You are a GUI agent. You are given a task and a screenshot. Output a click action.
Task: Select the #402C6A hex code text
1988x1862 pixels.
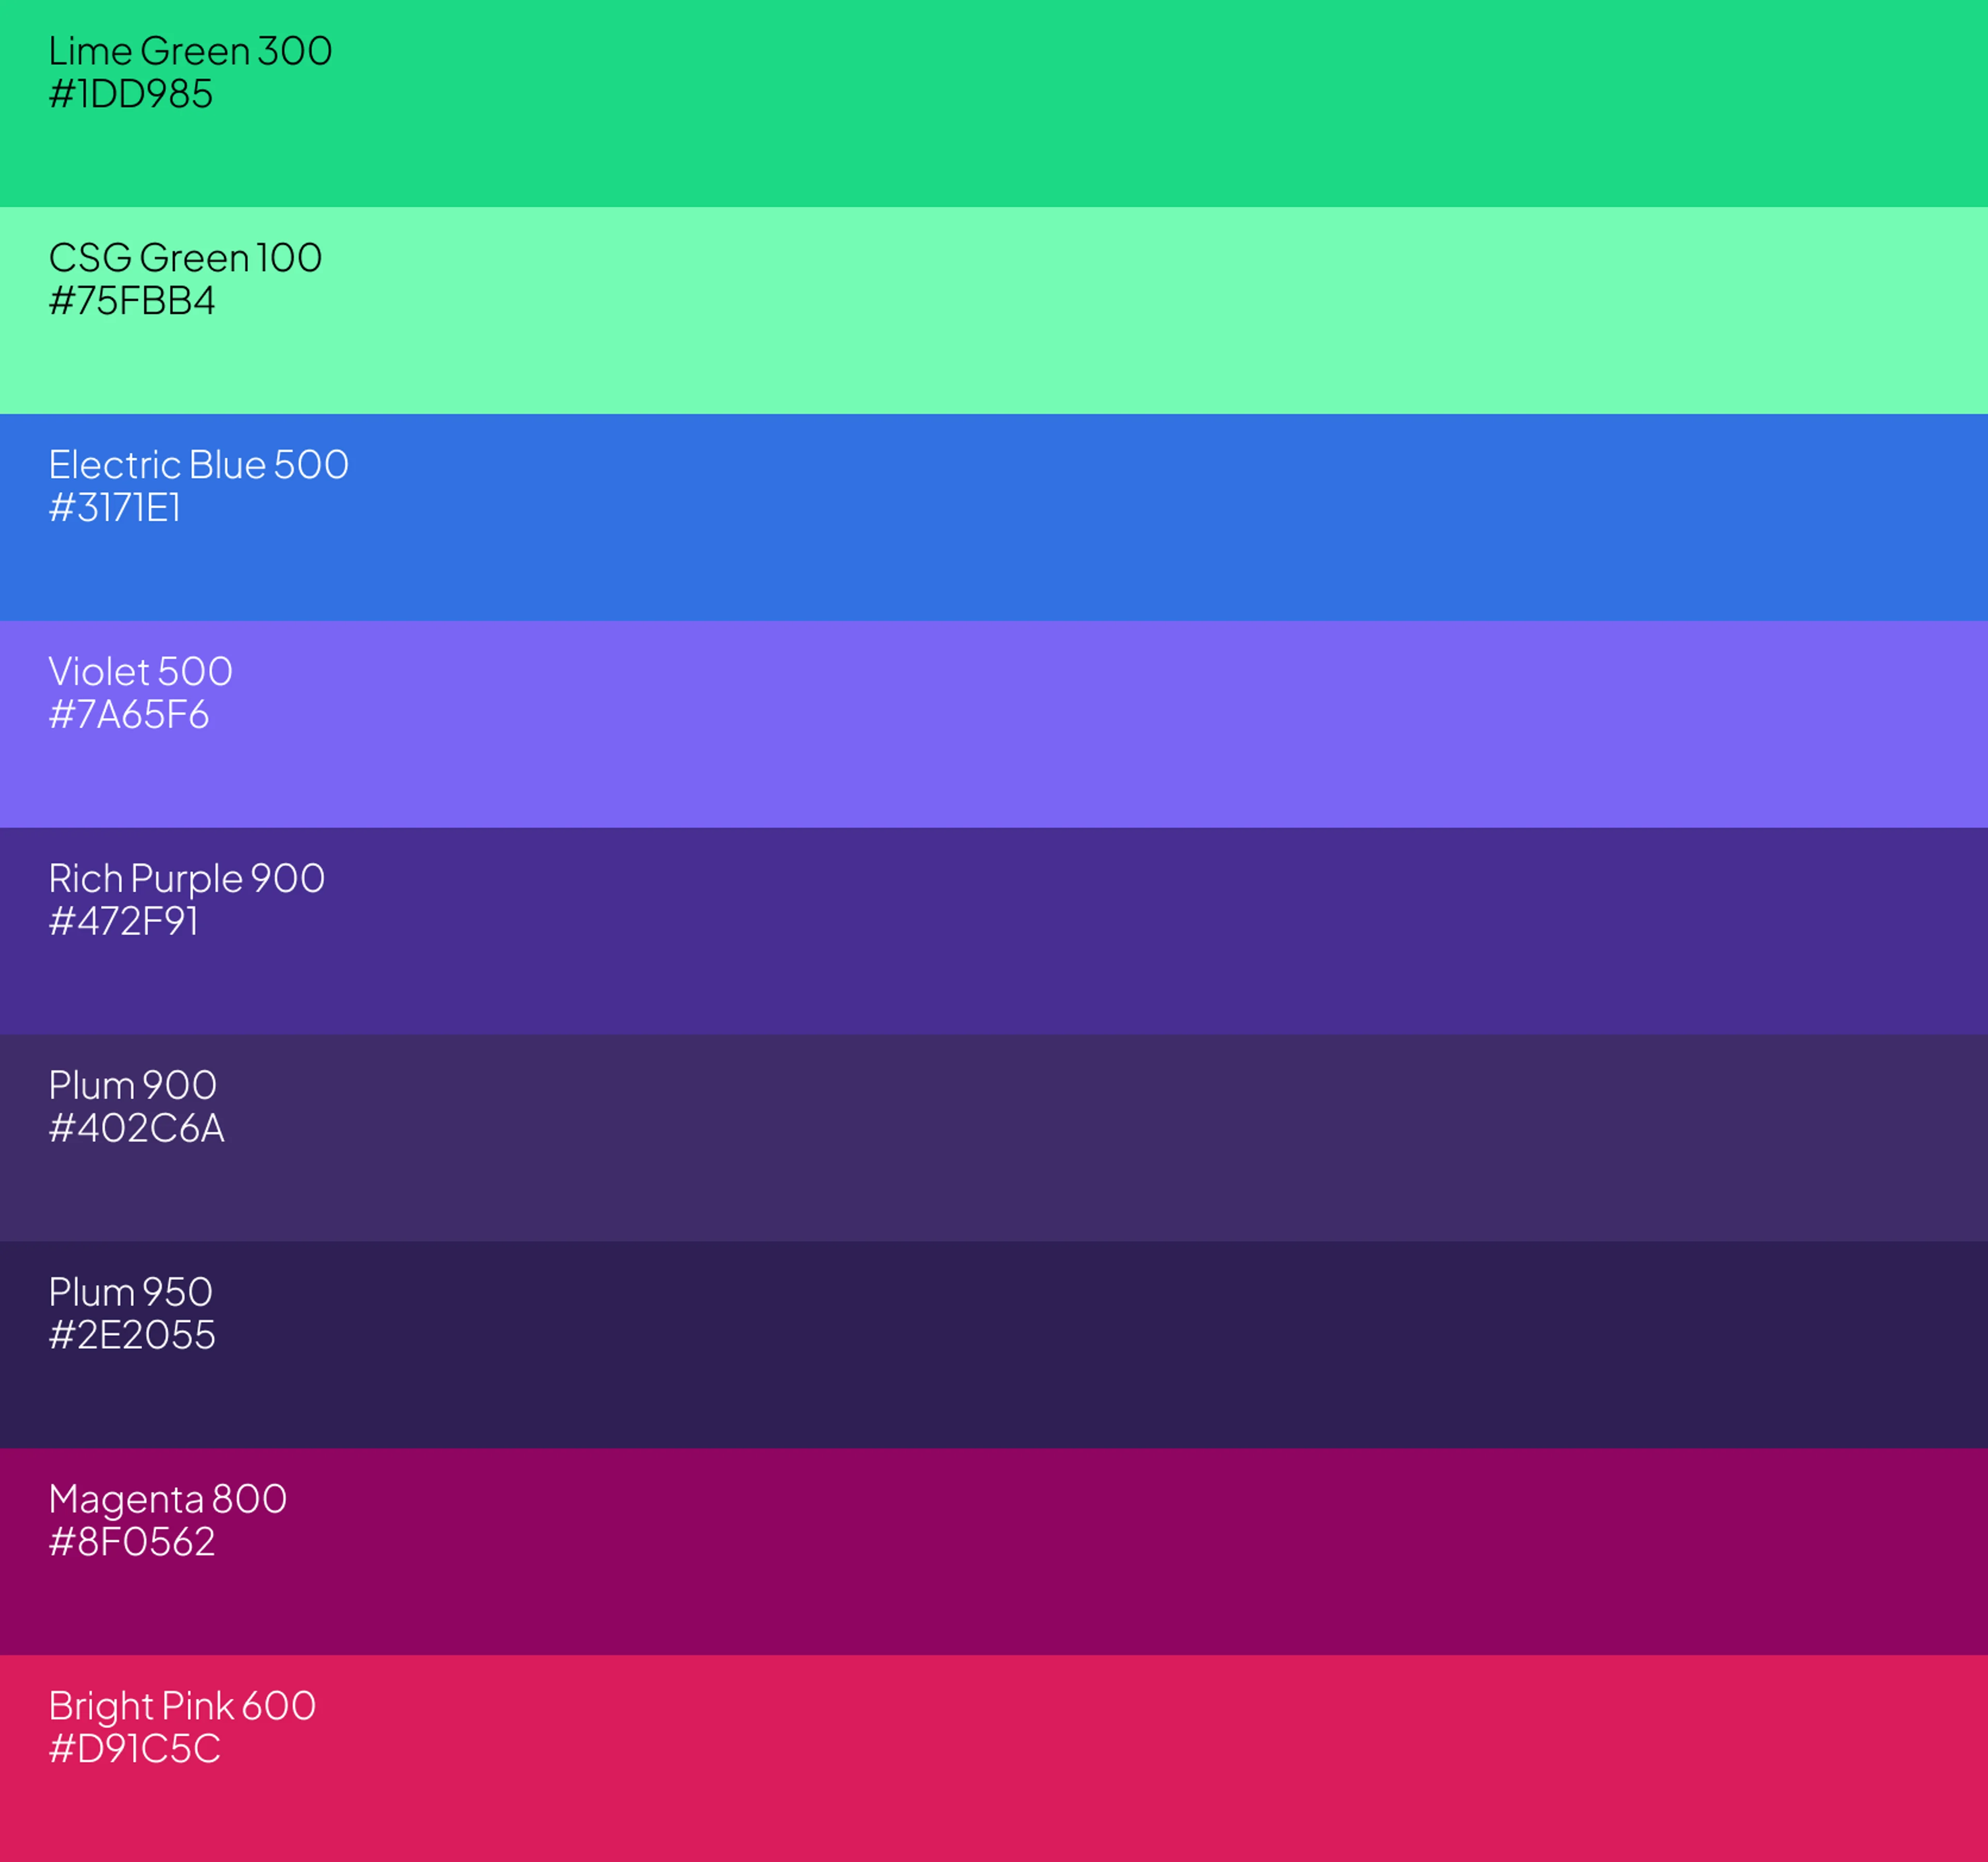pos(137,1129)
